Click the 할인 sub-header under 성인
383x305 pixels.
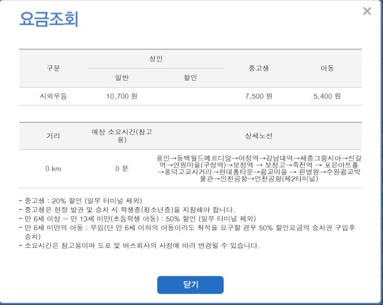pyautogui.click(x=190, y=78)
